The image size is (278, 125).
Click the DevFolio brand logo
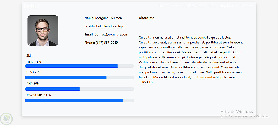coord(31,6)
